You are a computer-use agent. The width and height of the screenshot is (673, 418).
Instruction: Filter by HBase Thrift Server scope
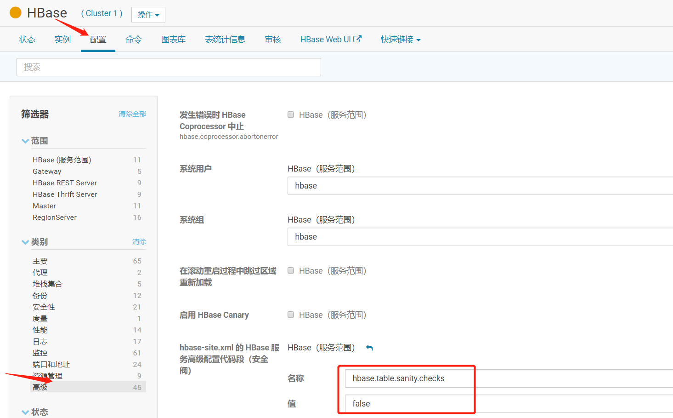point(65,194)
